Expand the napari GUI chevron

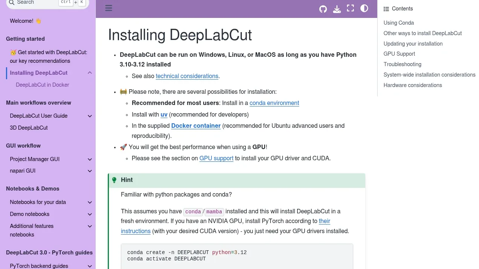tap(90, 171)
